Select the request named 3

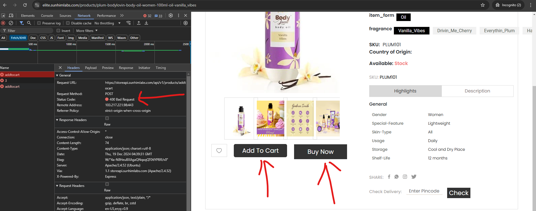click(x=27, y=80)
